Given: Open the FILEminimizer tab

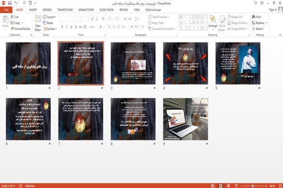Looking at the screenshot, I should pyautogui.click(x=153, y=10).
